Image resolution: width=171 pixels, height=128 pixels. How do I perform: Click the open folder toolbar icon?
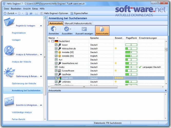tap(31, 13)
